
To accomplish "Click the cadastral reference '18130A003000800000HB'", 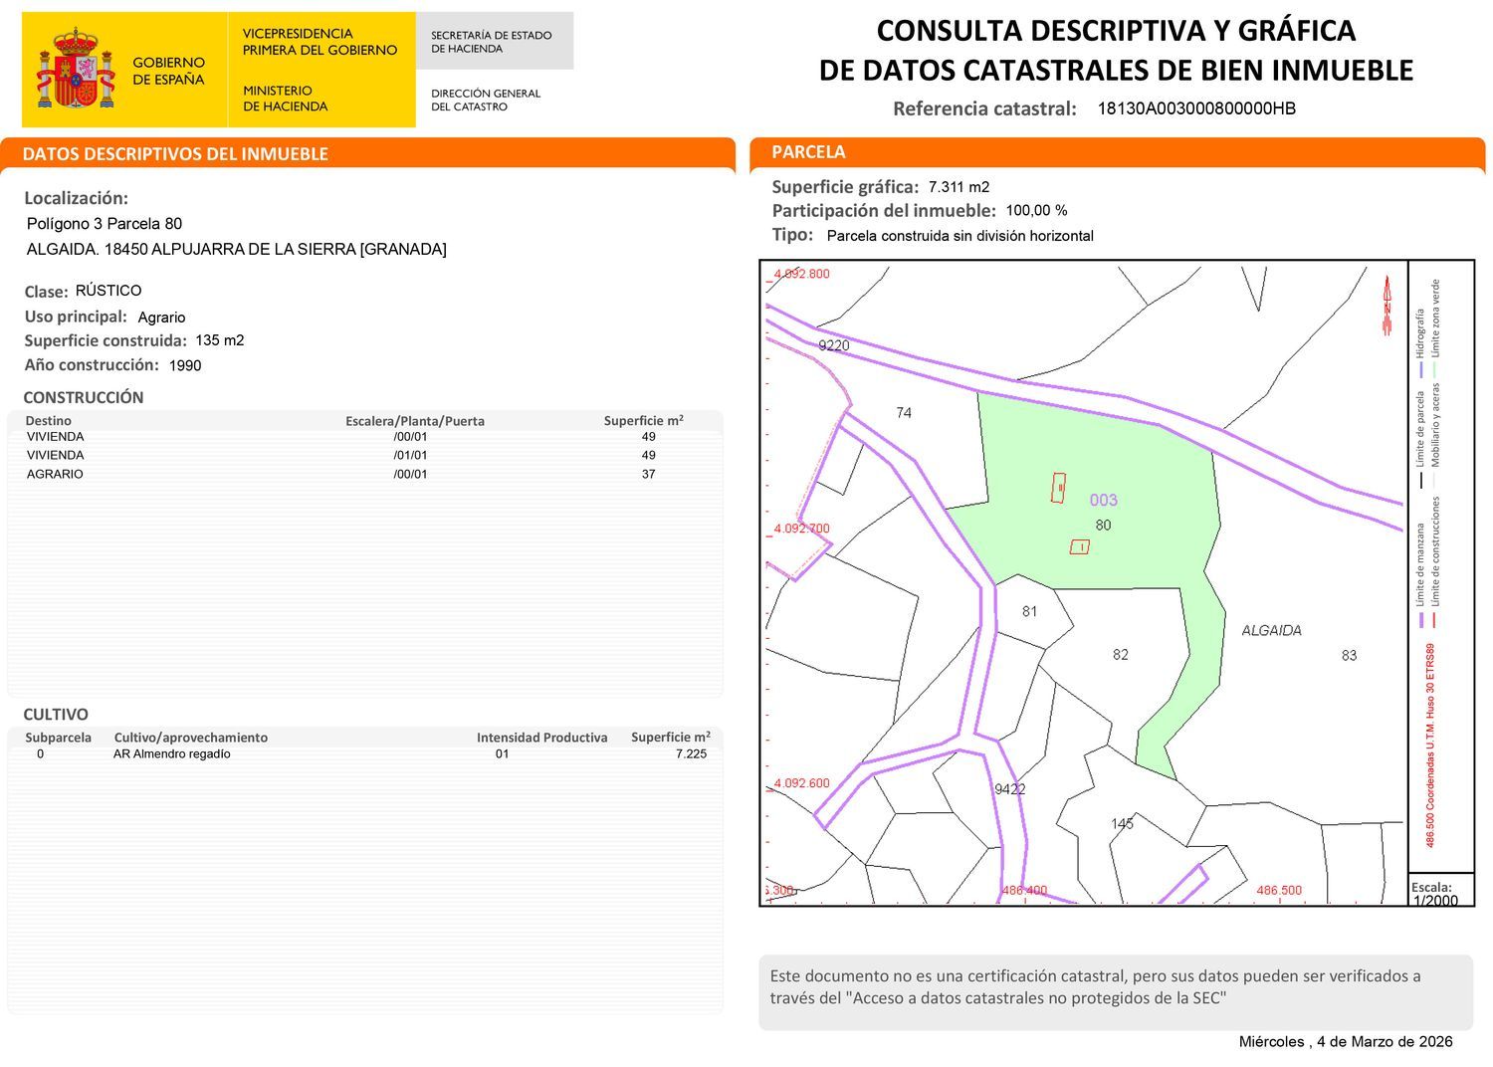I will [1196, 108].
